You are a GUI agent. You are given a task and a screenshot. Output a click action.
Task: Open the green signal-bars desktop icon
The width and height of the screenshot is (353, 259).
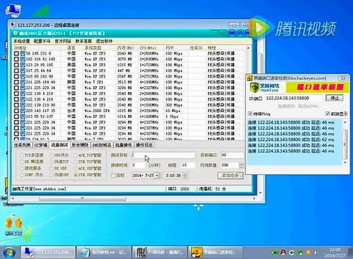tap(41, 10)
